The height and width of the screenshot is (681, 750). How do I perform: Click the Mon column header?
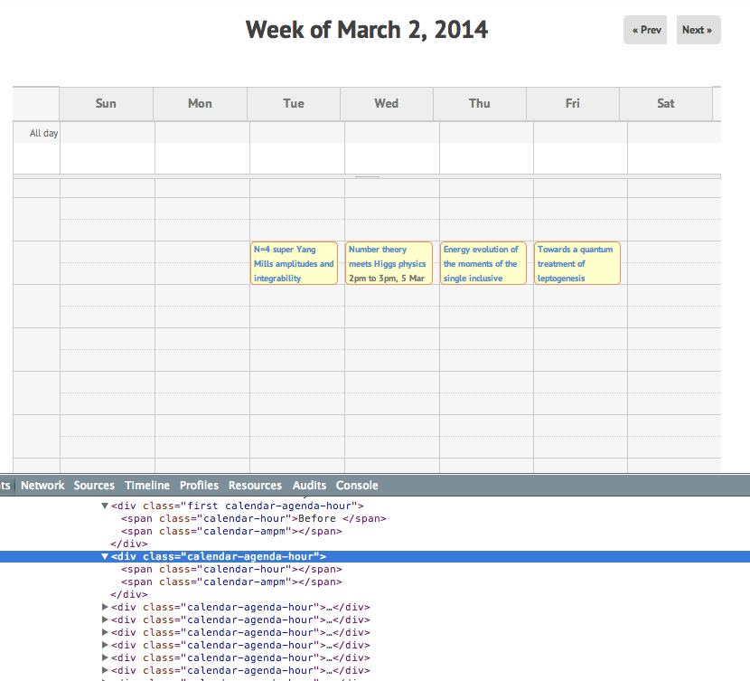coord(200,103)
